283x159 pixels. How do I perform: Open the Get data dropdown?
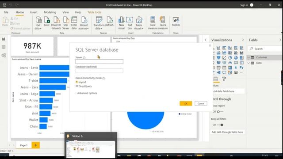click(38, 23)
